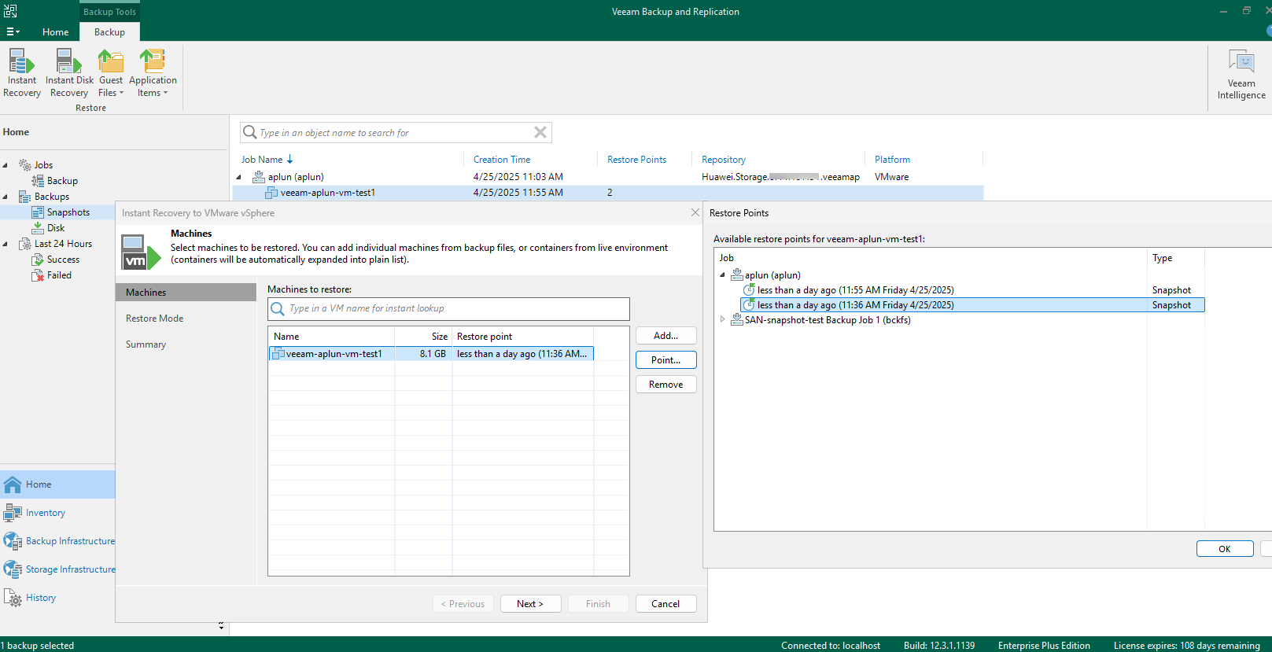The image size is (1272, 652).
Task: Select veeam-aplun-vm-test1 row in backups list
Action: tap(610, 193)
